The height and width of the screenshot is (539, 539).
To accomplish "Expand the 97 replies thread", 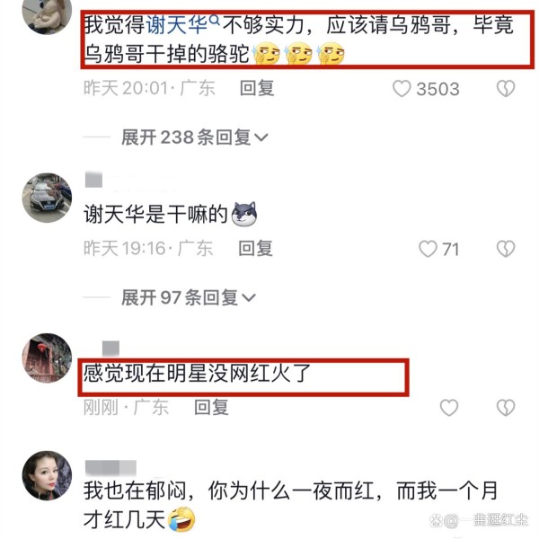I will [x=189, y=297].
